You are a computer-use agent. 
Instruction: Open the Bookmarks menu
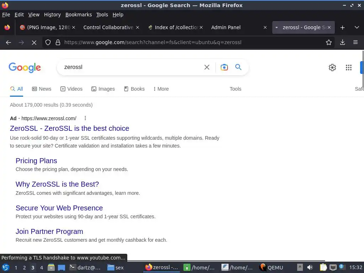click(x=79, y=15)
